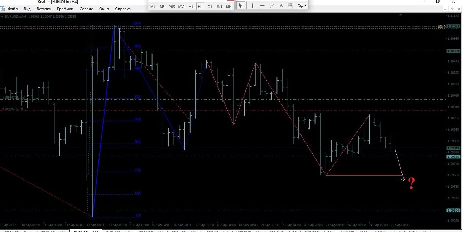Click the Fibonacci 23.6 level label
462x232 pixels.
click(x=138, y=170)
